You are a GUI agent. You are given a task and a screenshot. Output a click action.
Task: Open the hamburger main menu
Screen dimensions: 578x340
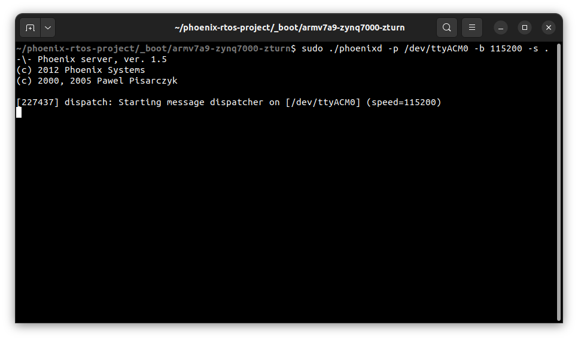pyautogui.click(x=472, y=27)
